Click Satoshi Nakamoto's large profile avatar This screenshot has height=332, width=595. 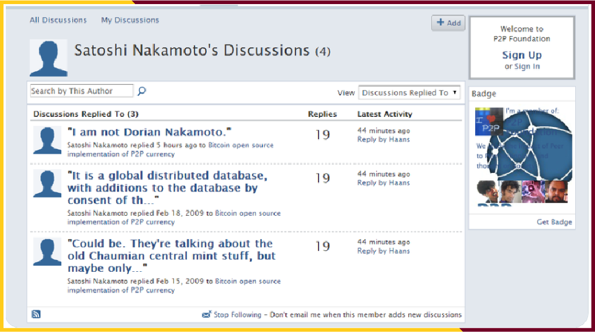click(49, 58)
